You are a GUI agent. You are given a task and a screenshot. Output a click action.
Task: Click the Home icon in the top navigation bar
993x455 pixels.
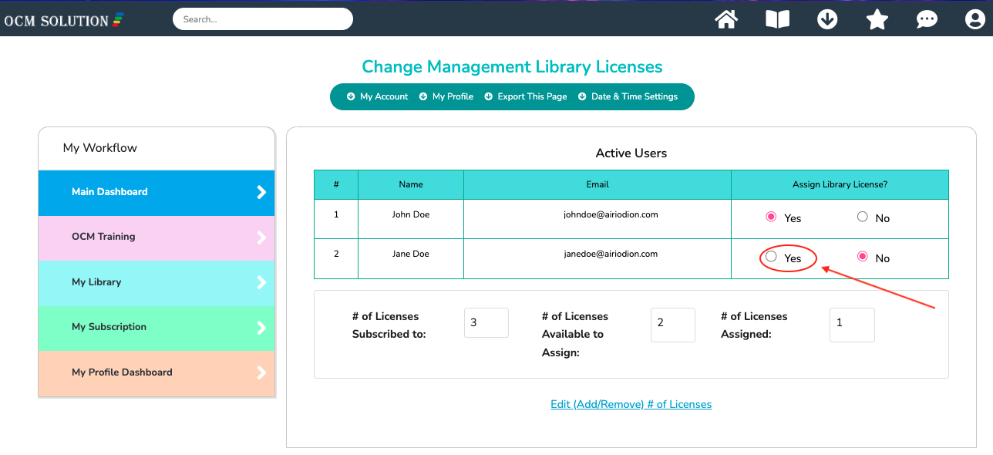tap(725, 19)
